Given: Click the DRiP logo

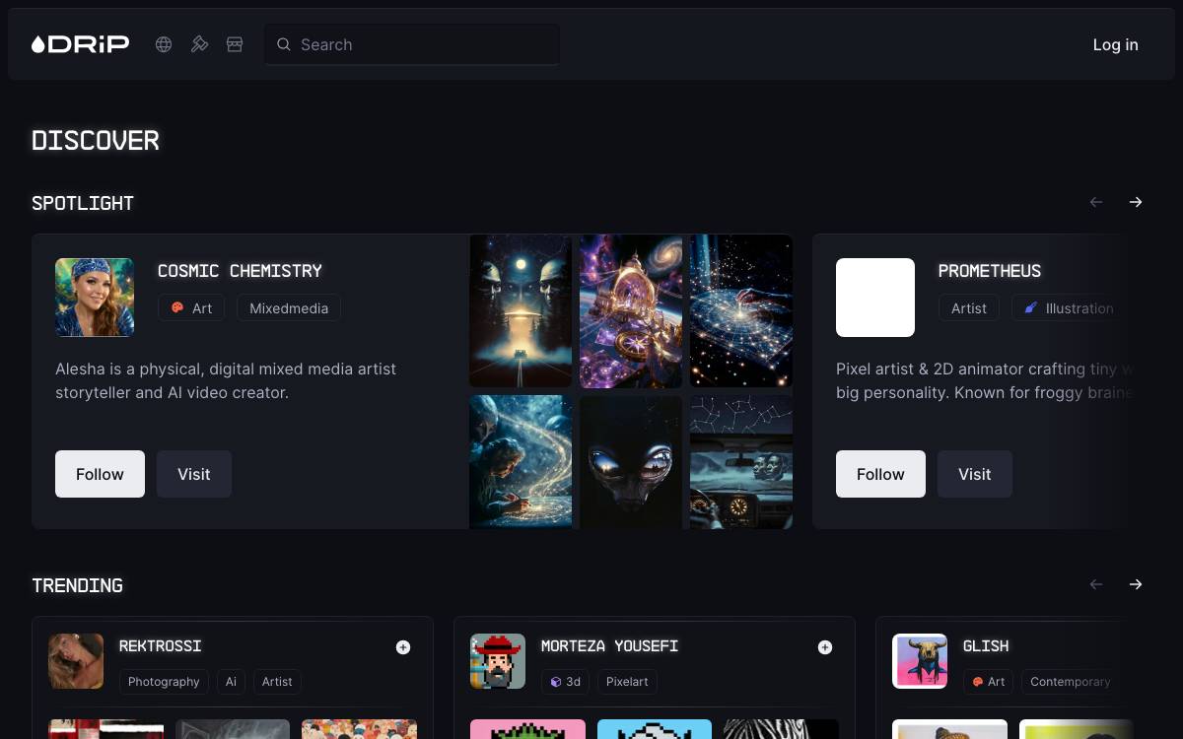Looking at the screenshot, I should point(80,44).
